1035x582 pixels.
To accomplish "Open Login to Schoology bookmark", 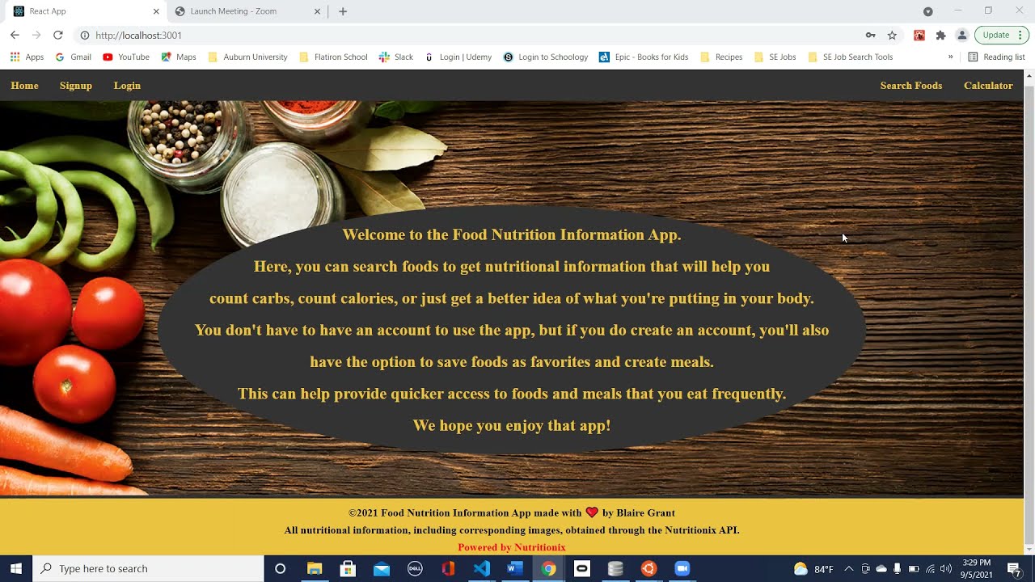I will (546, 57).
